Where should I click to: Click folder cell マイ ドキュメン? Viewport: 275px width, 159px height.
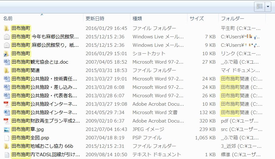[240, 70]
